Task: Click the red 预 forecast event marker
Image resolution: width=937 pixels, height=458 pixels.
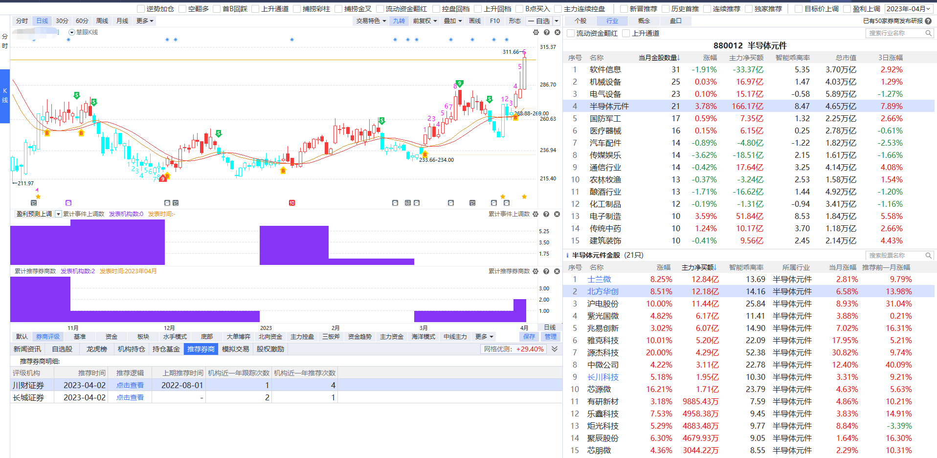Action: click(292, 203)
